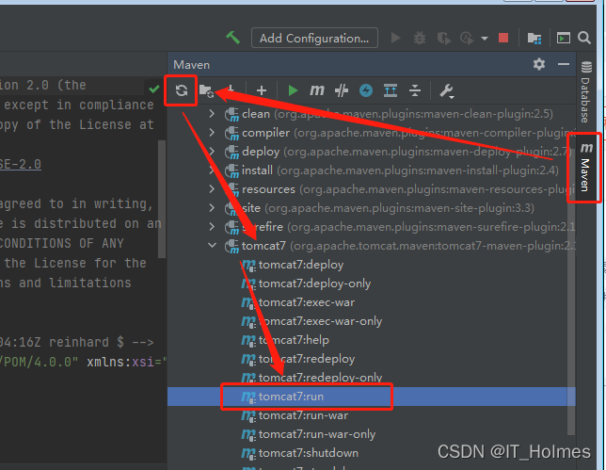
Task: Click Show Dependencies diagram icon
Action: pos(391,90)
